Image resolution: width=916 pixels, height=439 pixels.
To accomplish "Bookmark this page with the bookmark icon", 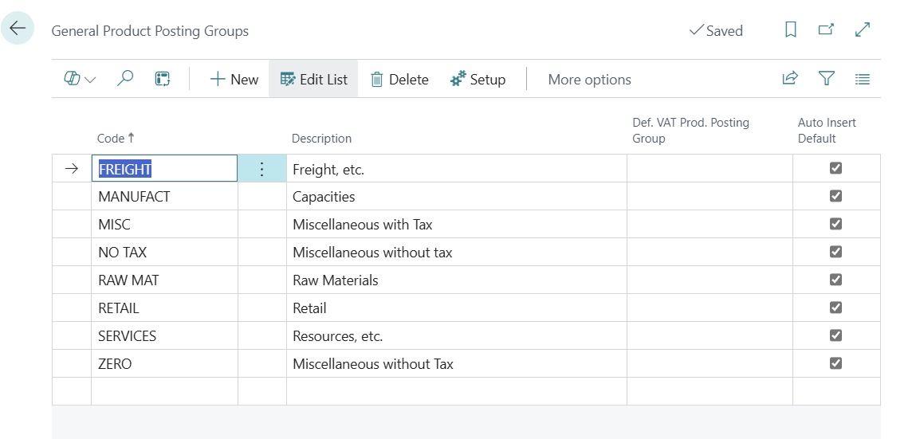I will pos(790,29).
